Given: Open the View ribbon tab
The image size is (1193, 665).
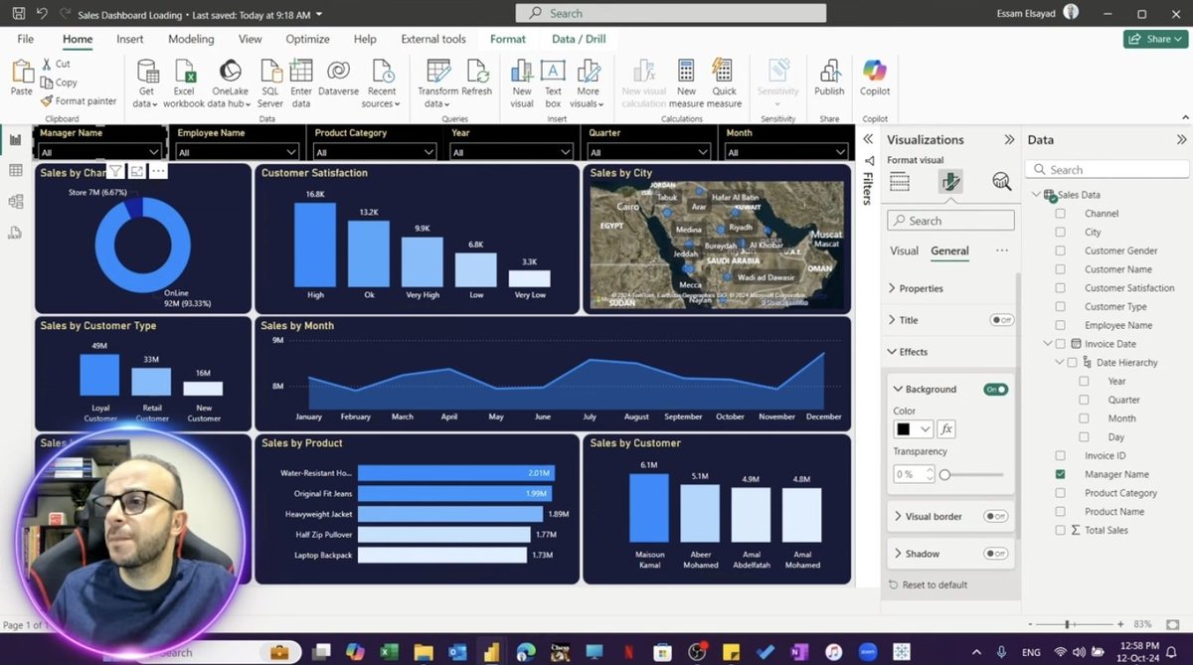Looking at the screenshot, I should coord(251,39).
